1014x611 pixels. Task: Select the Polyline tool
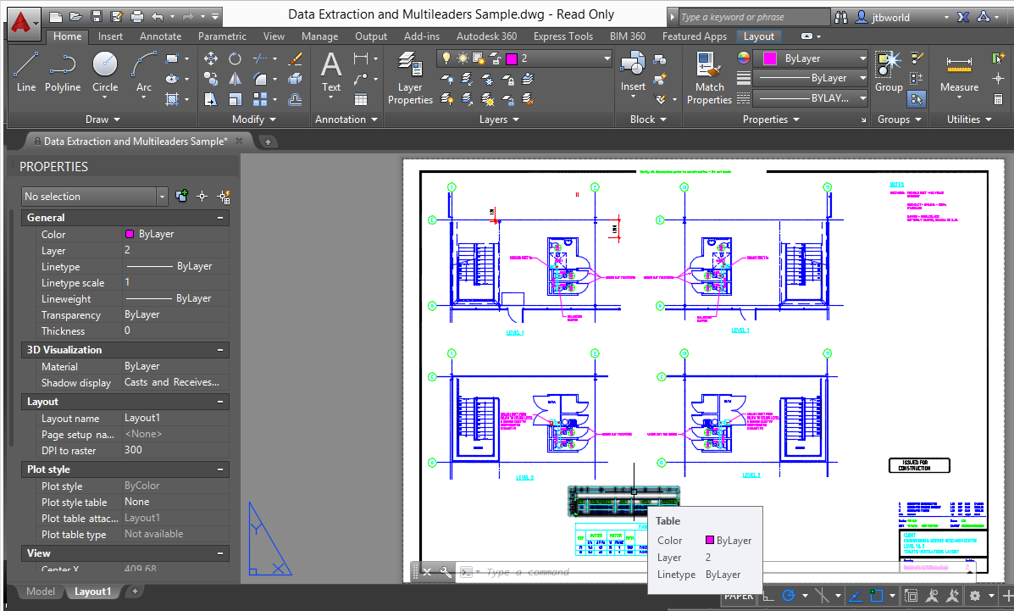pos(62,72)
